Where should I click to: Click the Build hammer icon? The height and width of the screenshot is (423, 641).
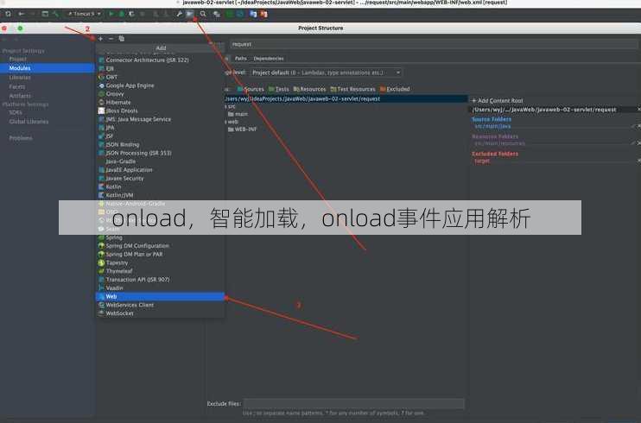click(55, 14)
